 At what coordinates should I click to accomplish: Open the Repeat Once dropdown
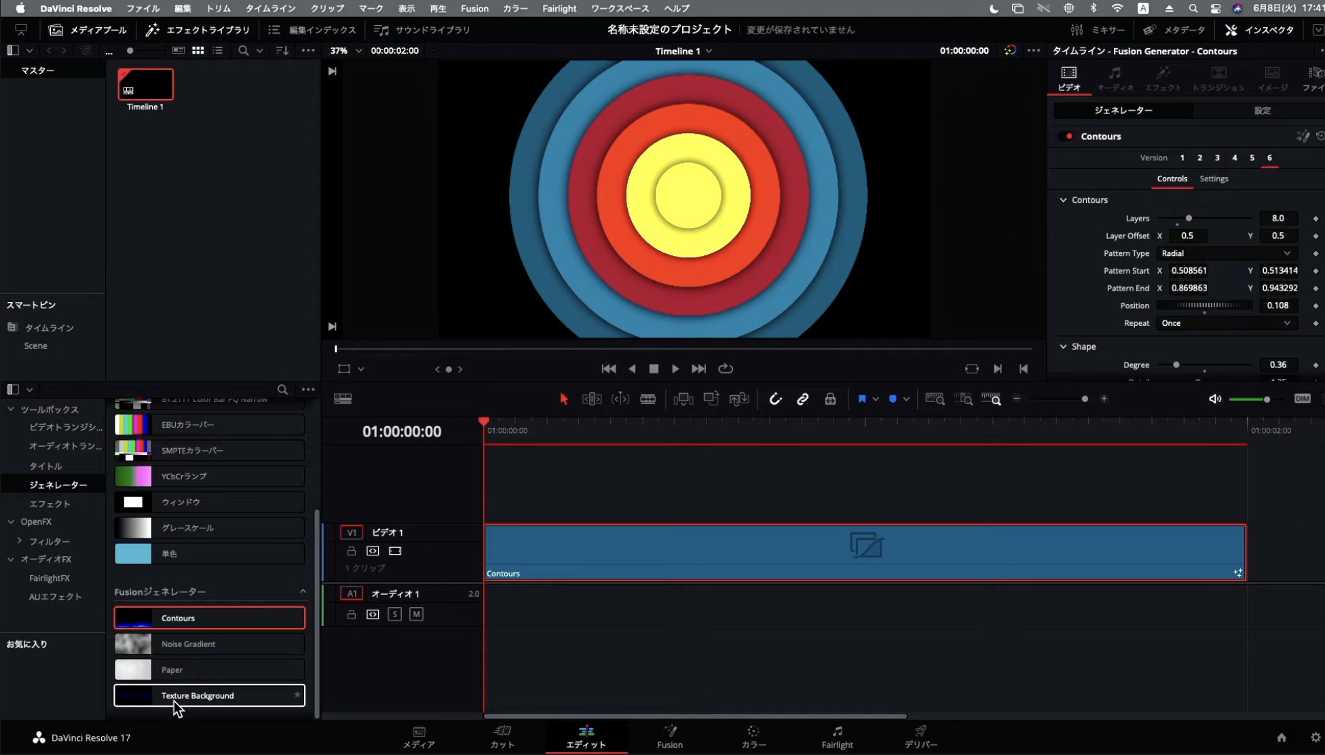click(x=1225, y=323)
